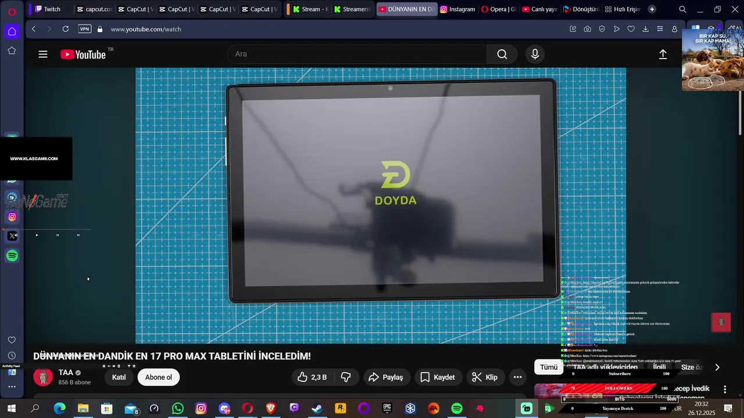
Task: Switch to the Stream Kick browser tab
Action: 310,9
